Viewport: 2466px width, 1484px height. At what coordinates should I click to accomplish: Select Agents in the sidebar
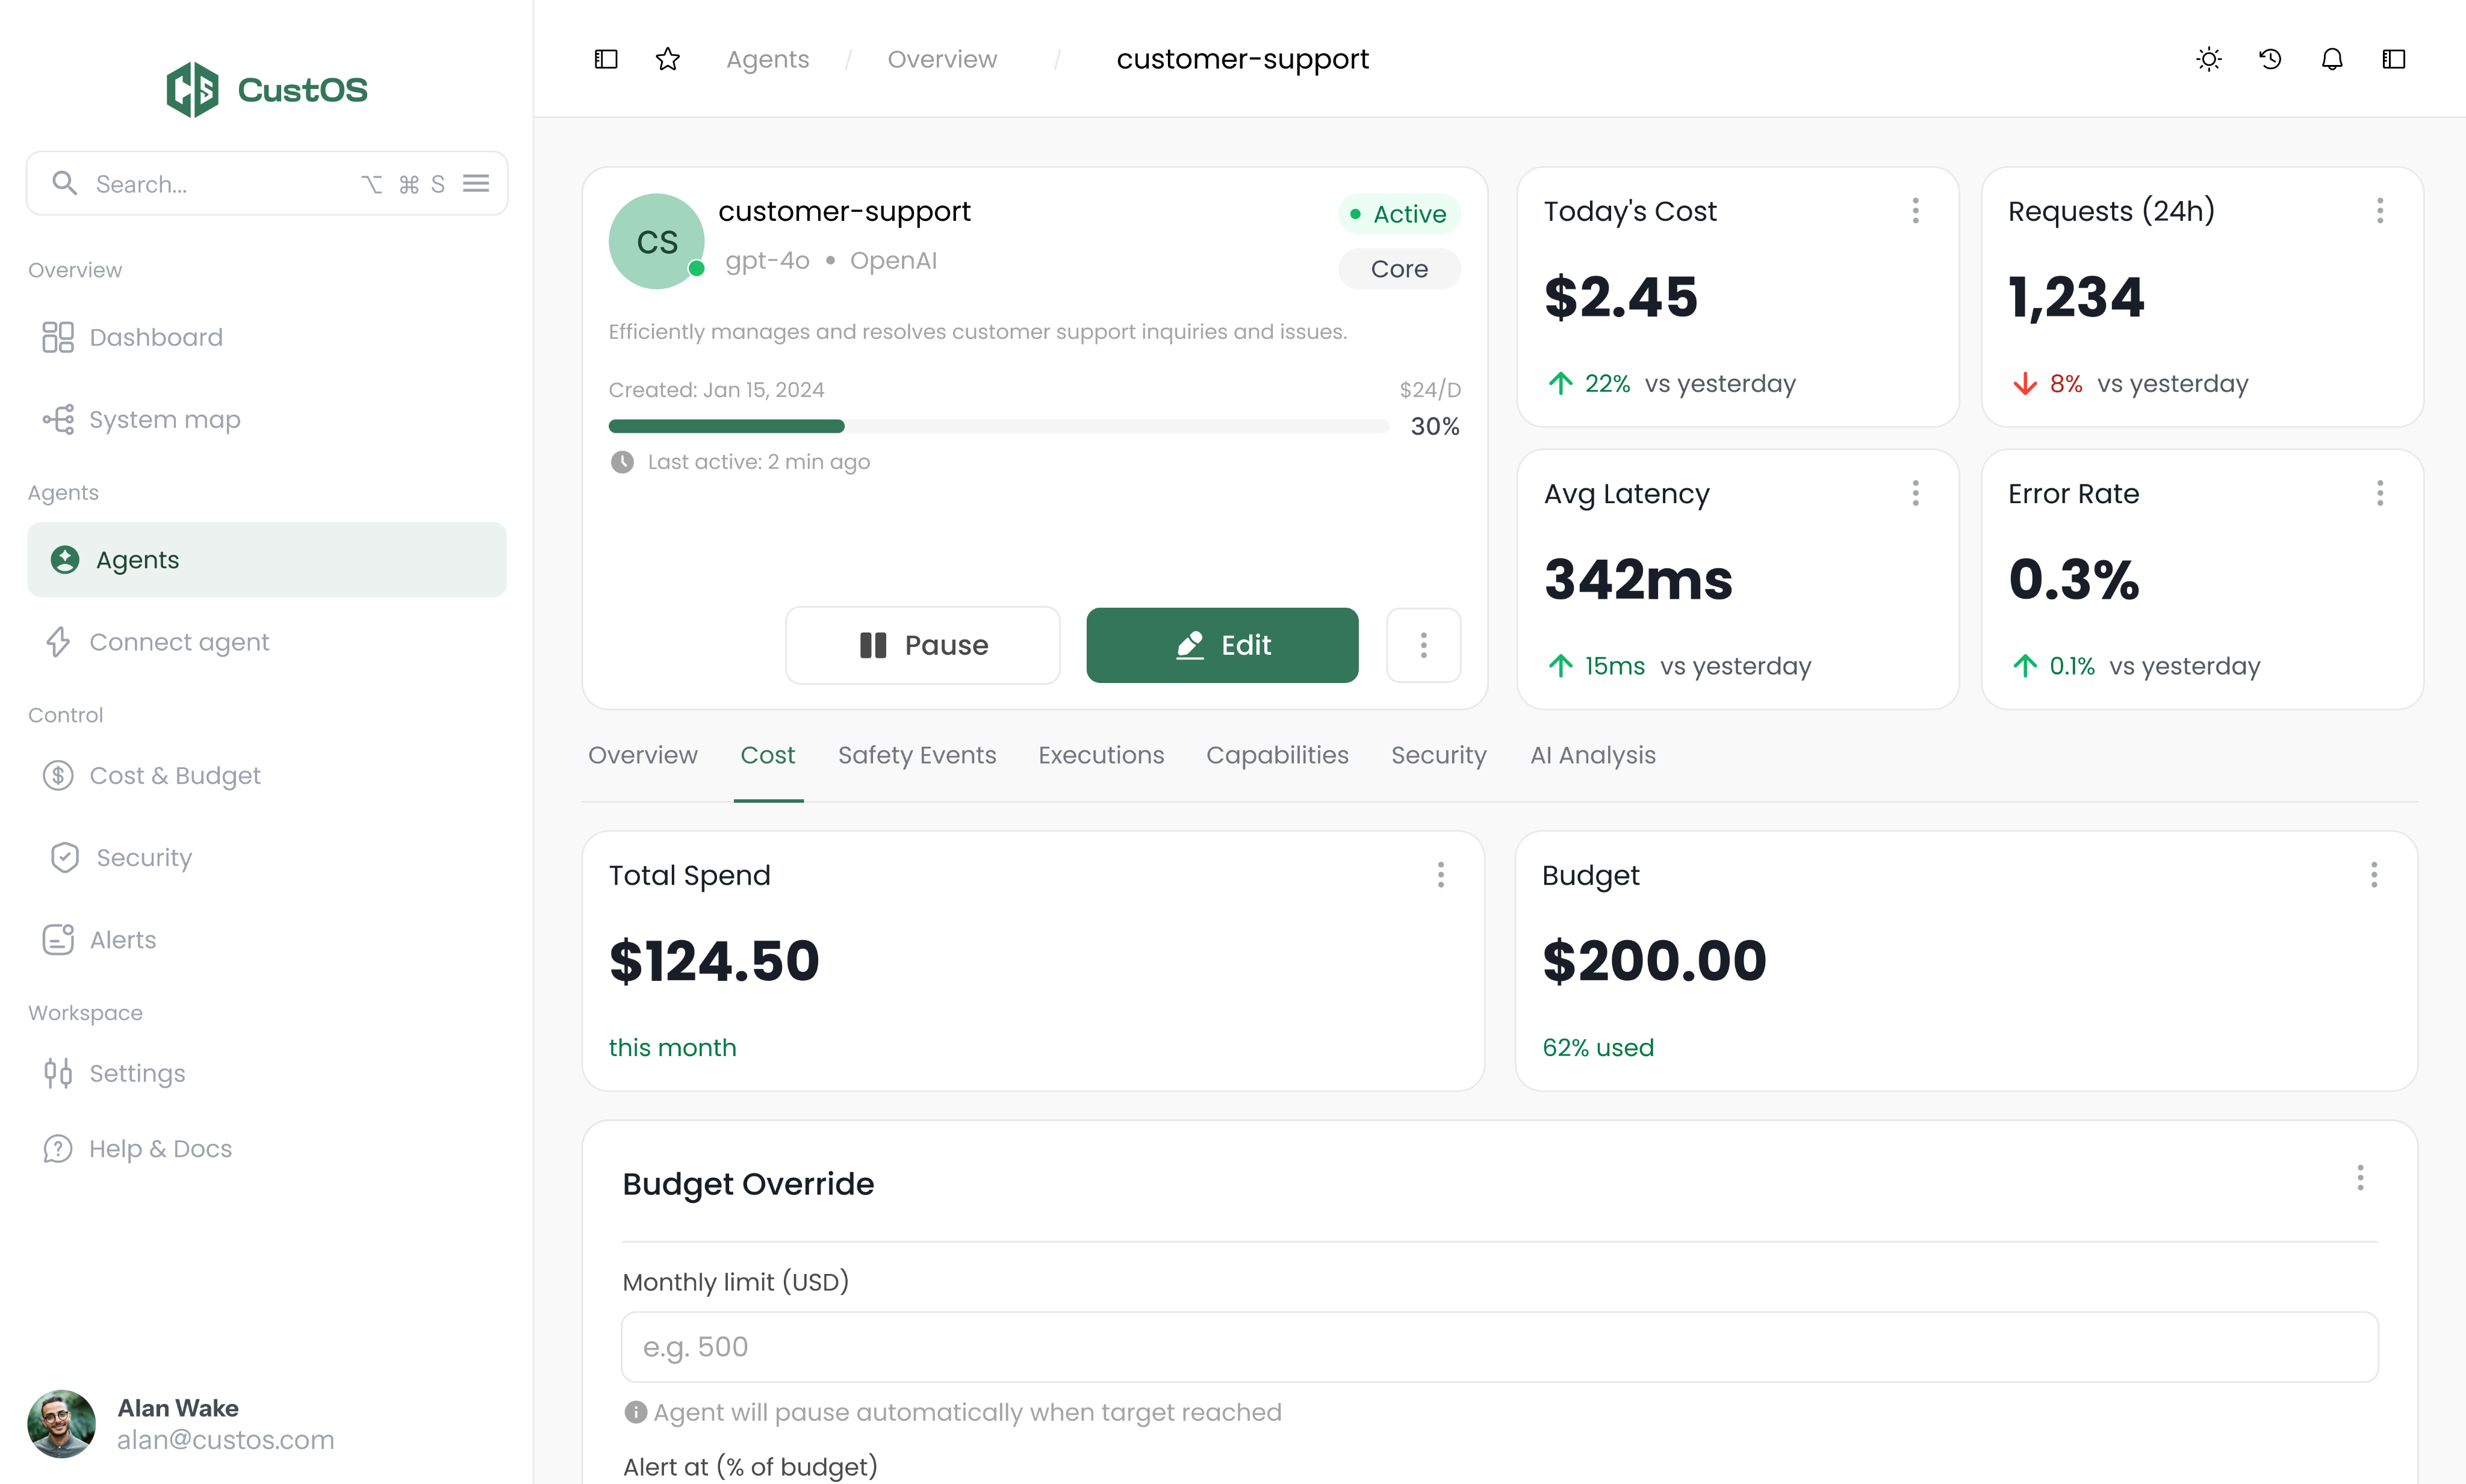(x=266, y=560)
